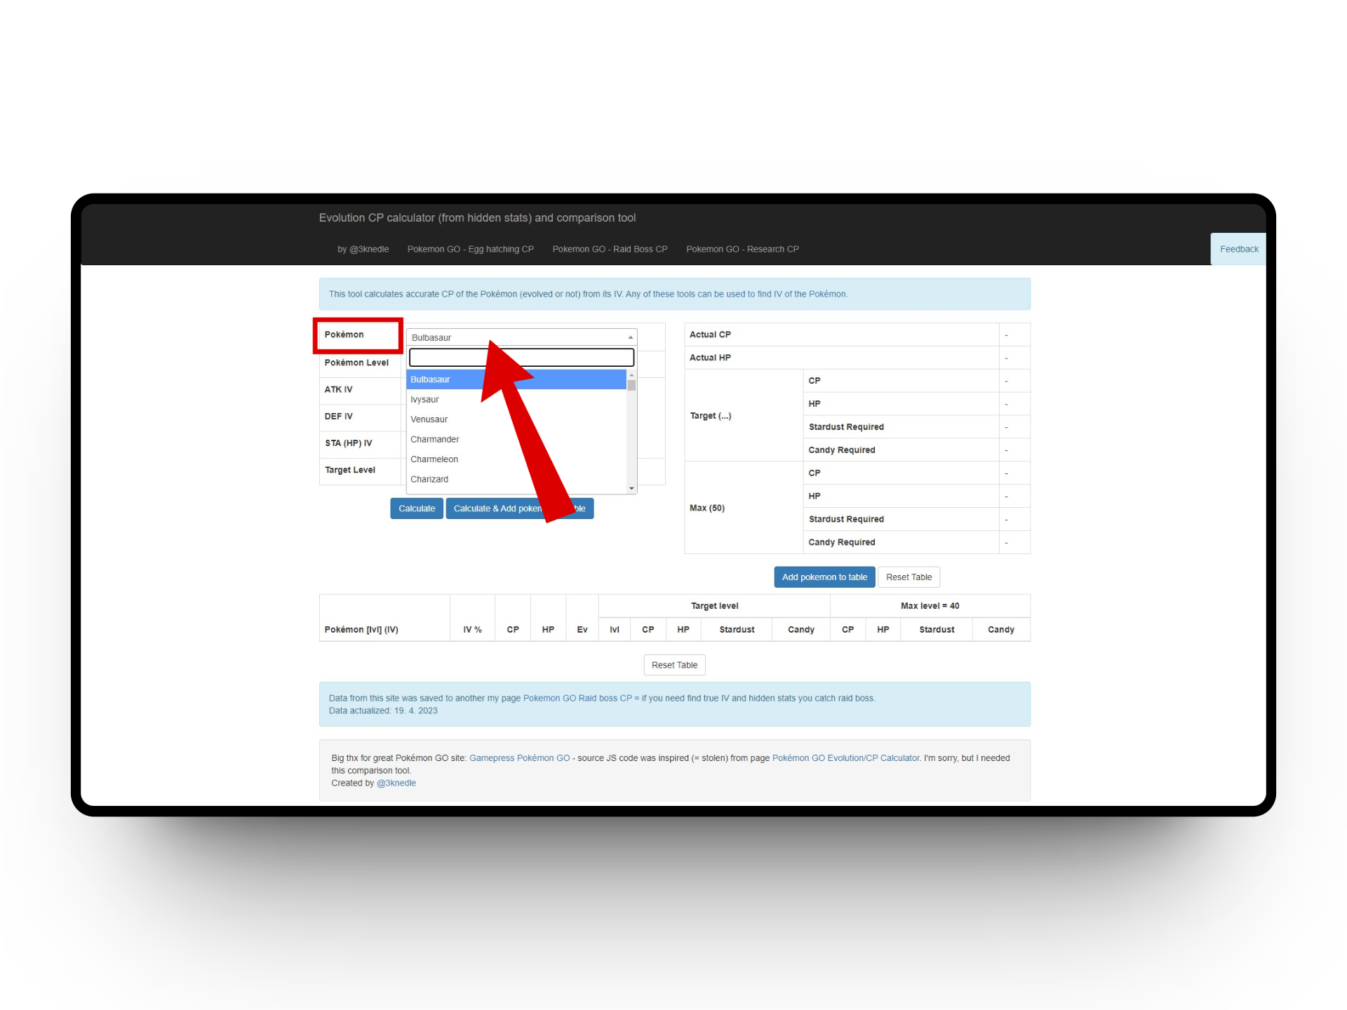Viewport: 1347px width, 1010px height.
Task: Click dropdown list scroll-up arrow
Action: 631,375
